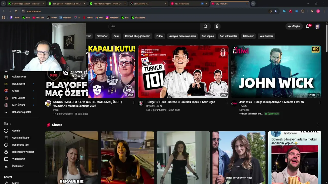This screenshot has width=328, height=184.
Task: Select the 'Yeni öneriler' chip
Action: coord(266,36)
